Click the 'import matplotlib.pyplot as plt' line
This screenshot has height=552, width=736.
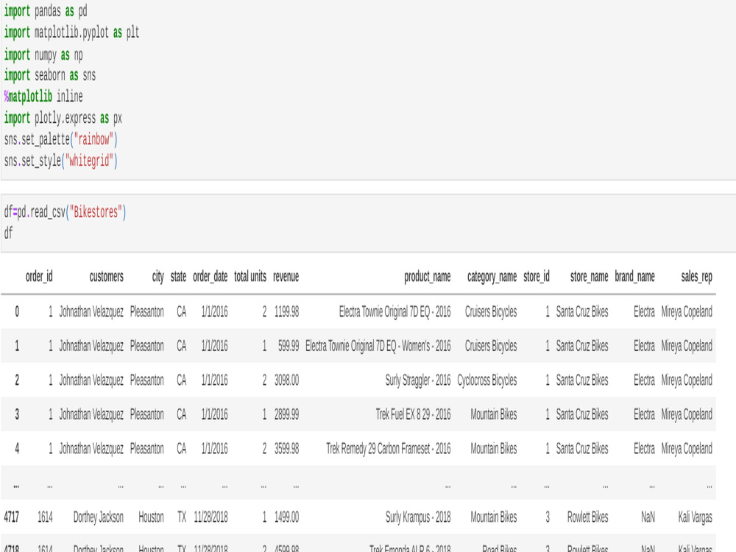click(x=71, y=32)
